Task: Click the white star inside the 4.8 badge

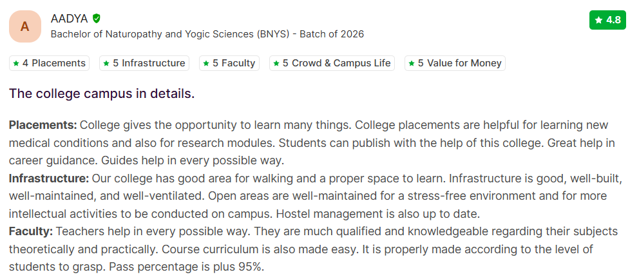Action: click(599, 20)
